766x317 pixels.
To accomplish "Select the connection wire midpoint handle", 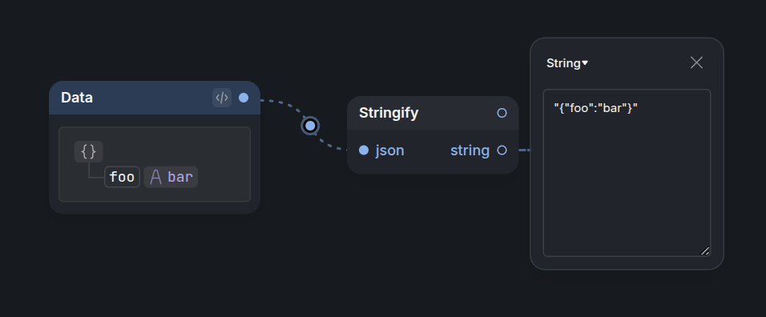I will tap(310, 126).
